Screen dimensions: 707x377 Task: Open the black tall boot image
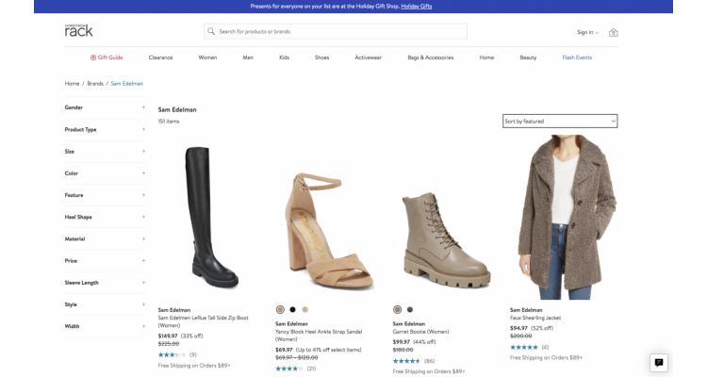[211, 218]
